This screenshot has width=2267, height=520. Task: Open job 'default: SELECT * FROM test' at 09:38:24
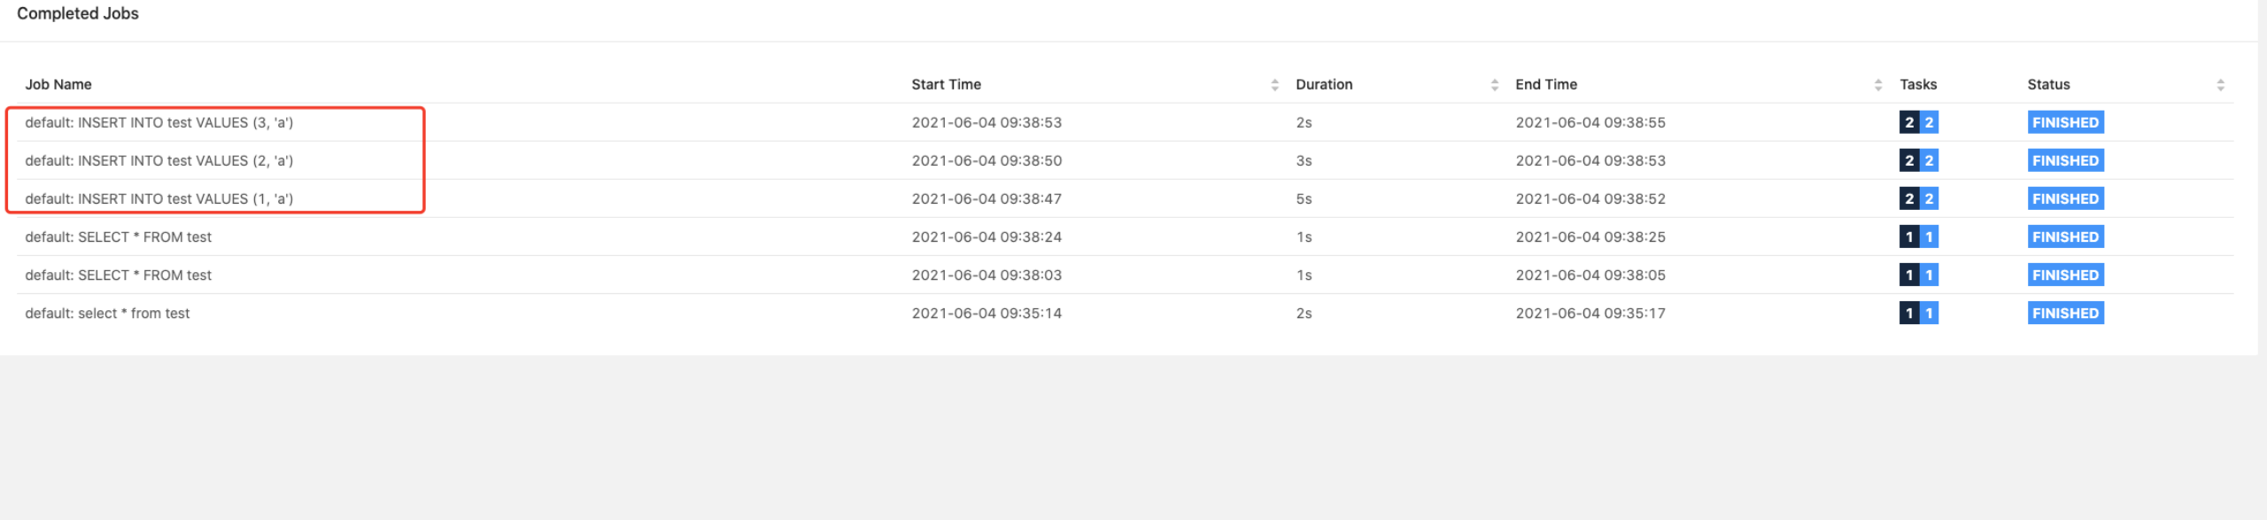click(x=118, y=237)
